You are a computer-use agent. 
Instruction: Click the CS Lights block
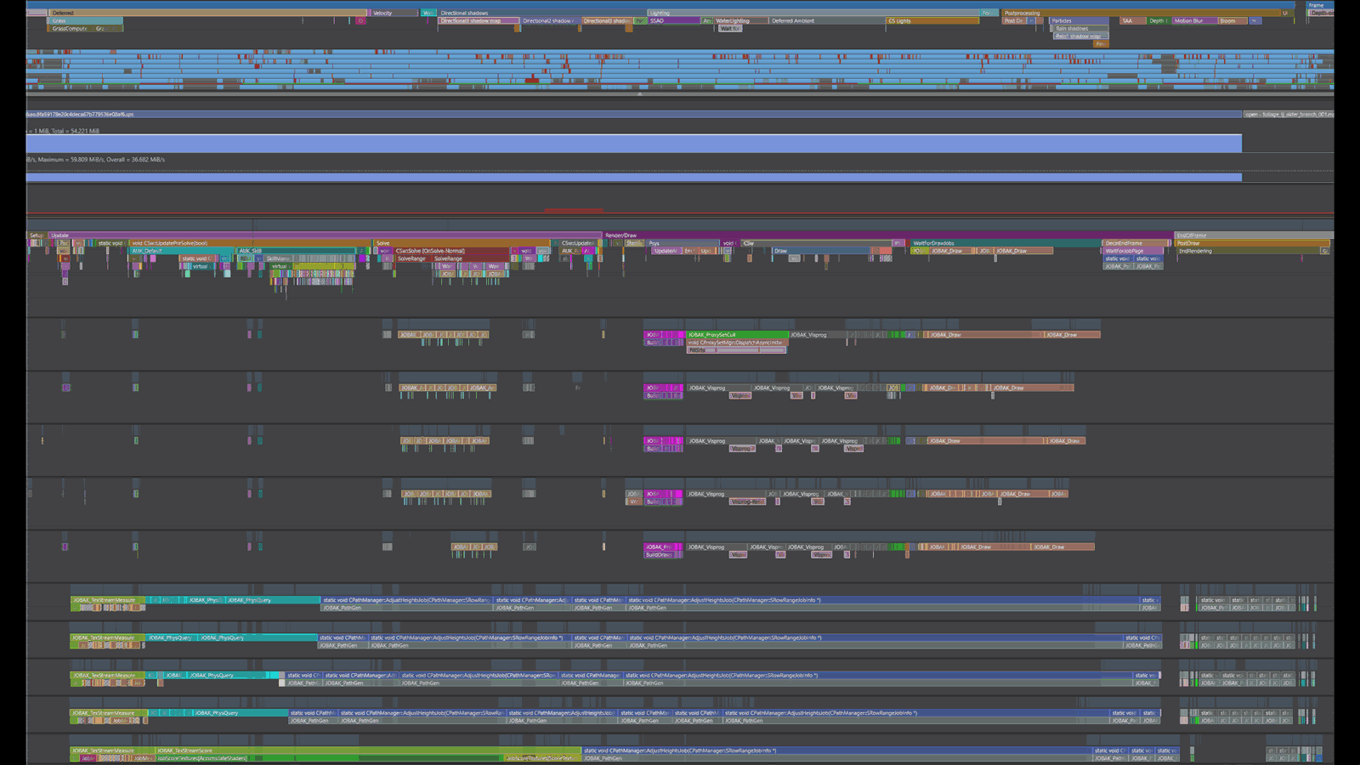click(932, 20)
